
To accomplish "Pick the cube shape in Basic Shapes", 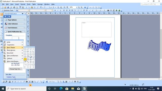I will (28, 57).
